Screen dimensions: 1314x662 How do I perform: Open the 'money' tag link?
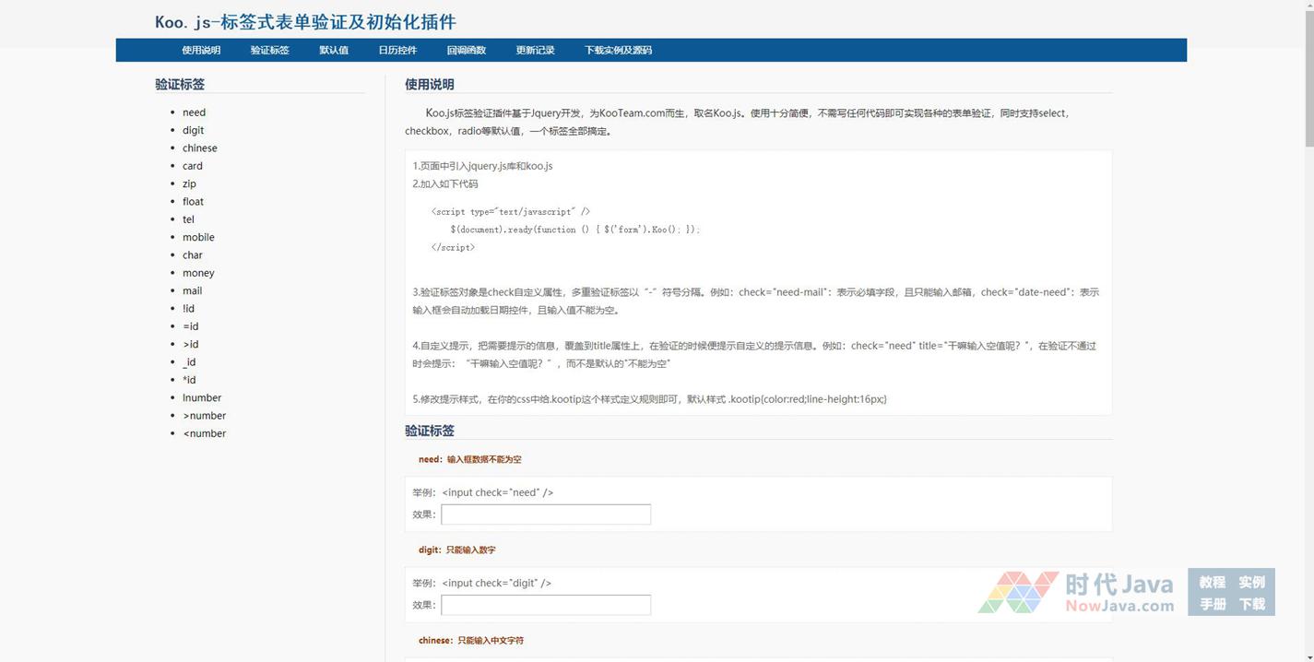198,273
